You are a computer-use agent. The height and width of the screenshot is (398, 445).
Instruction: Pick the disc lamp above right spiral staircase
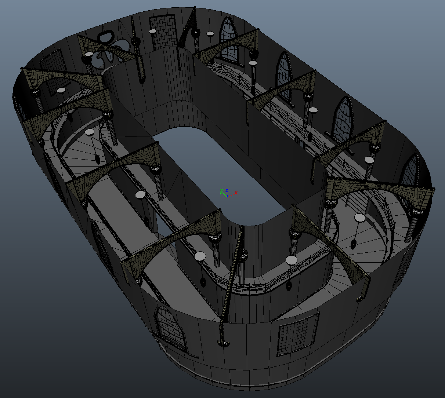click(360, 218)
